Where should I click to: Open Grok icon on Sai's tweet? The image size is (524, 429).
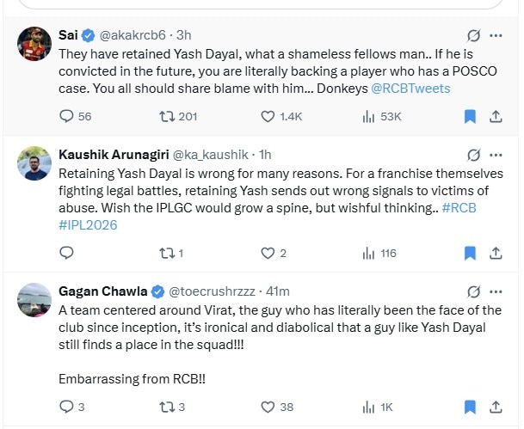[472, 36]
